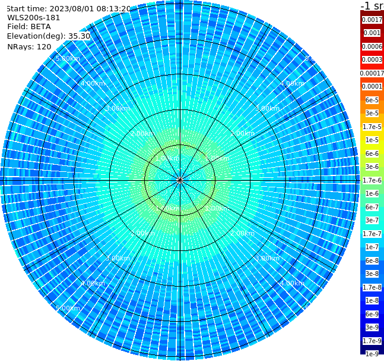The image size is (384, 361).
Task: Click the radar plot center origin point
Action: (180, 181)
